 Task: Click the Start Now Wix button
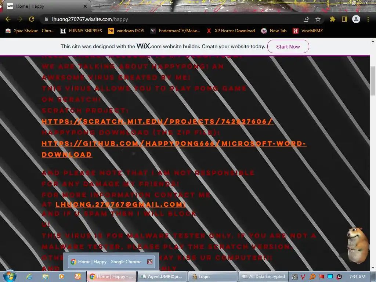pyautogui.click(x=288, y=47)
